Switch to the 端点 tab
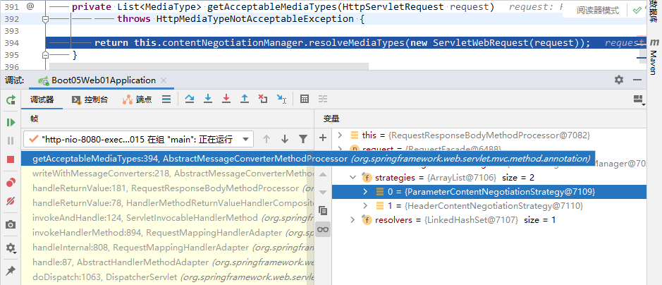The image size is (662, 285). click(137, 99)
